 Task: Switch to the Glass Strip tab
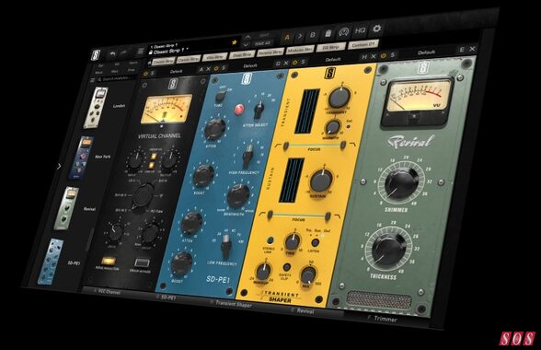242,55
